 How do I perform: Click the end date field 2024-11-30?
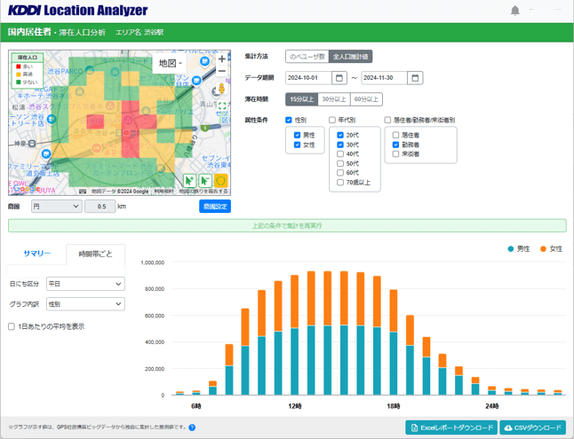(x=385, y=78)
